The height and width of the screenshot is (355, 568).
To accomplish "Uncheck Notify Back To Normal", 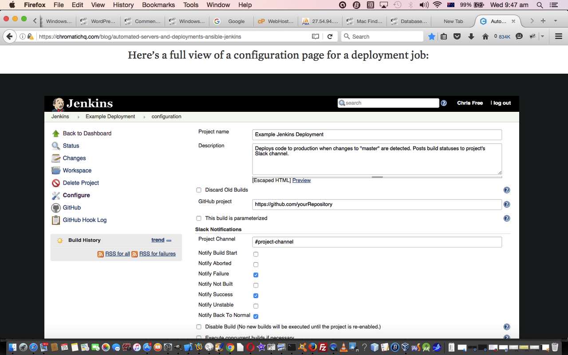I will click(256, 316).
